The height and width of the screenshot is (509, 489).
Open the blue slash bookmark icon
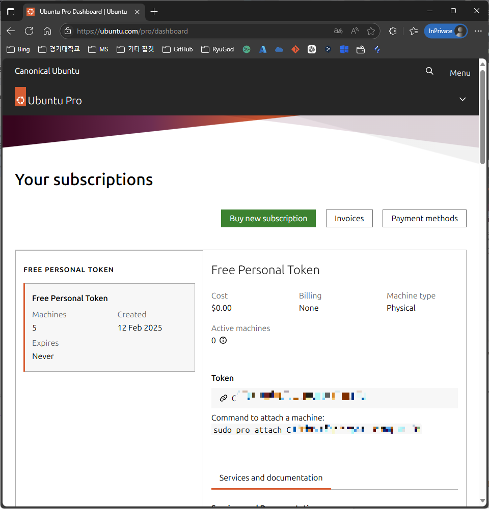[x=377, y=49]
